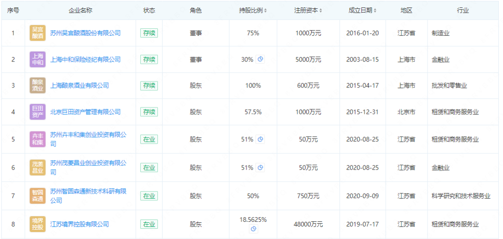This screenshot has width=503, height=239.
Task: Sort by 成立日期 column arrows
Action: coord(375,11)
